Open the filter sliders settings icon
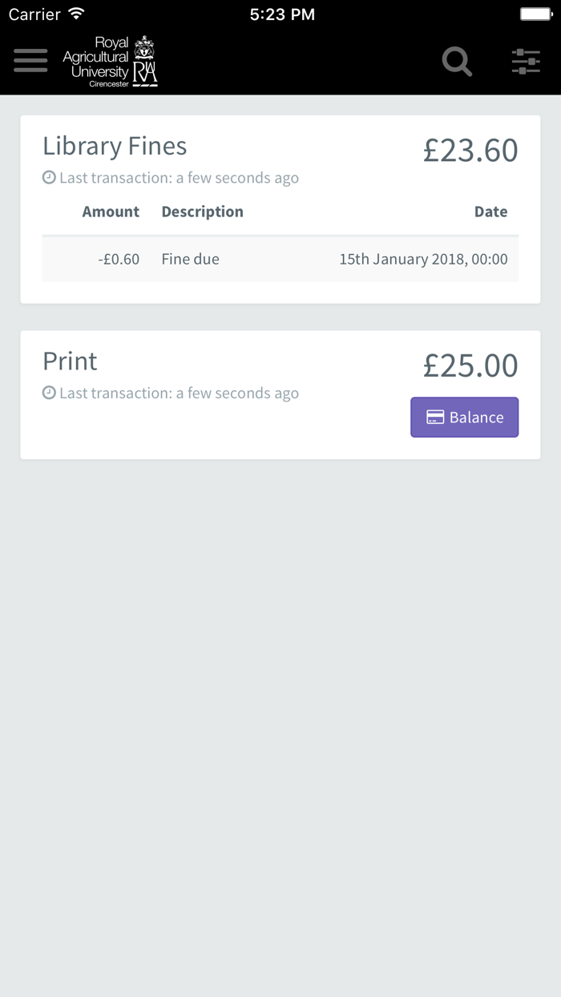The image size is (561, 997). coord(526,61)
